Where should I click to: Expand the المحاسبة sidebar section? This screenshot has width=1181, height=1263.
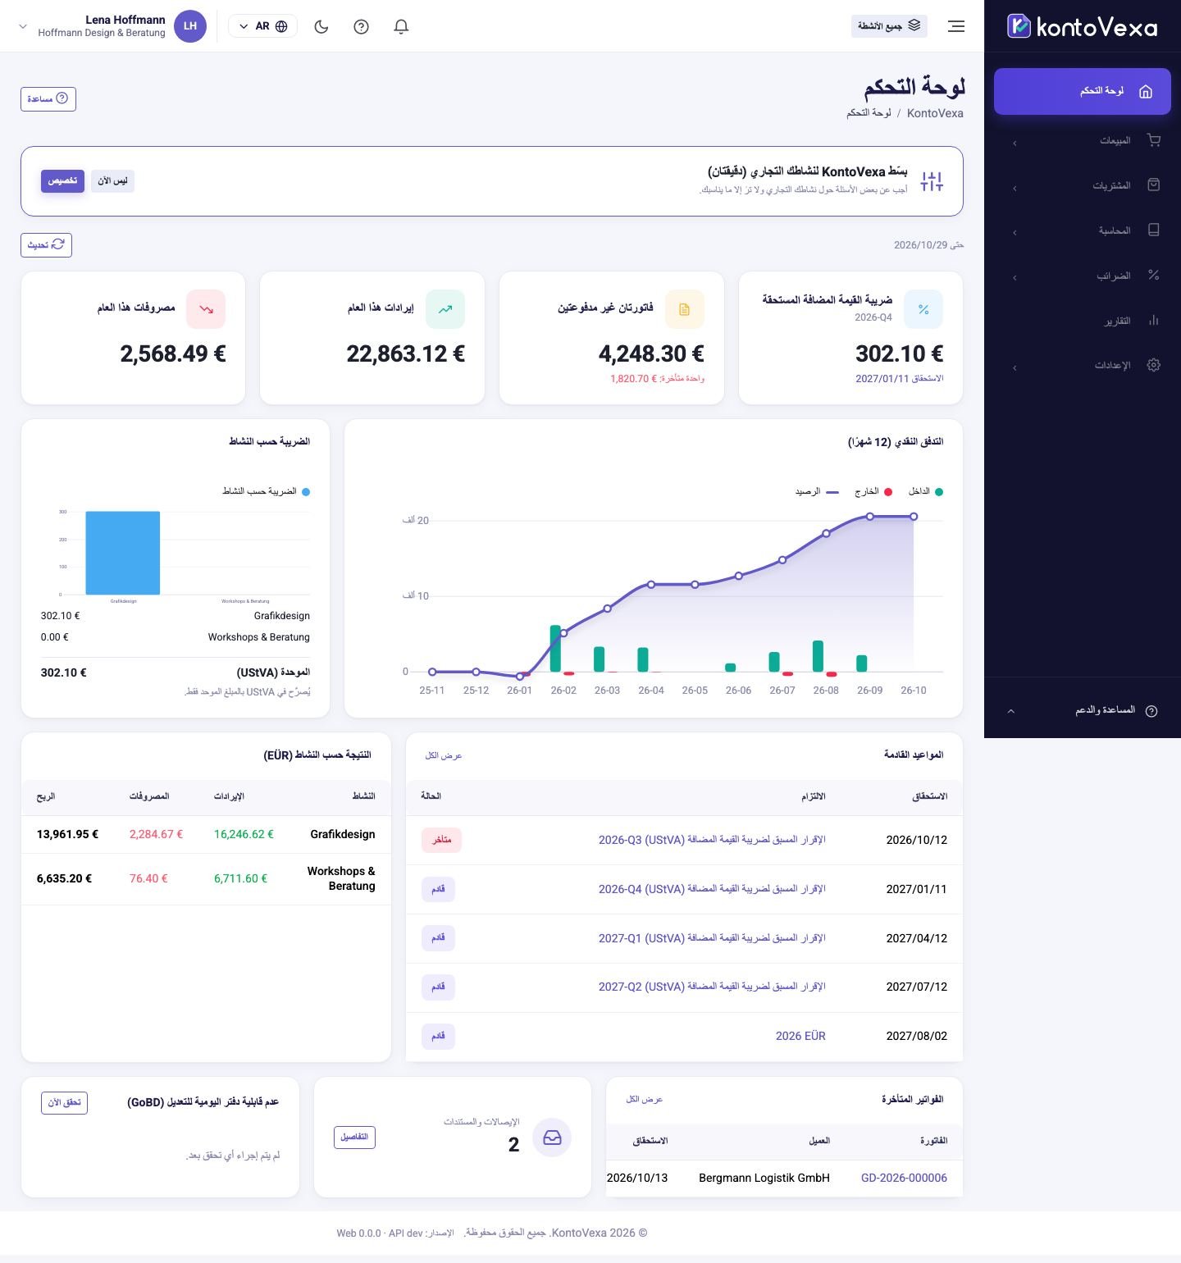pyautogui.click(x=1083, y=230)
